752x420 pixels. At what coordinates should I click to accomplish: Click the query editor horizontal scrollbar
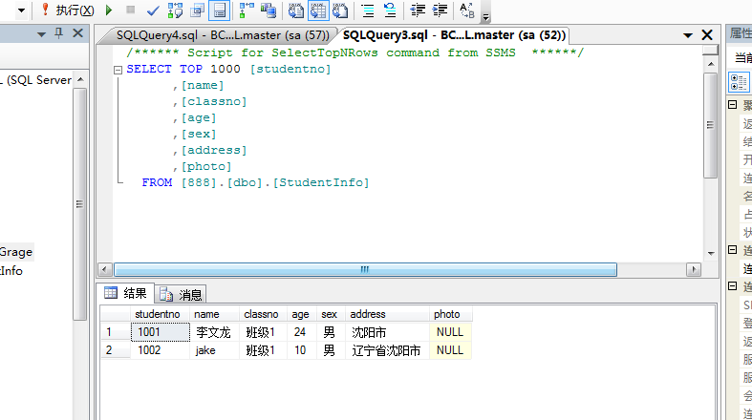pos(401,270)
